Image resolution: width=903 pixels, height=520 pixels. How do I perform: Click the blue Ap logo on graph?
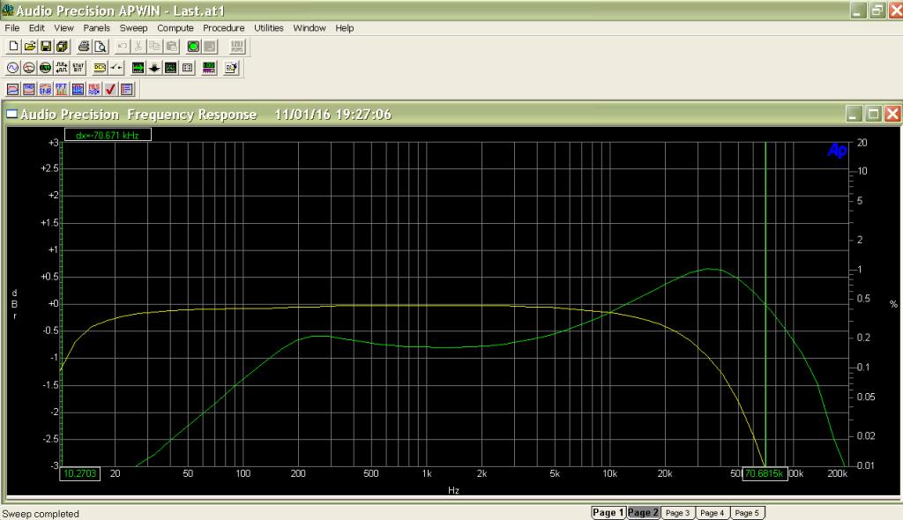[x=837, y=151]
